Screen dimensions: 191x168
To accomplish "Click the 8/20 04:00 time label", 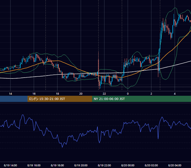I will click(x=175, y=165).
